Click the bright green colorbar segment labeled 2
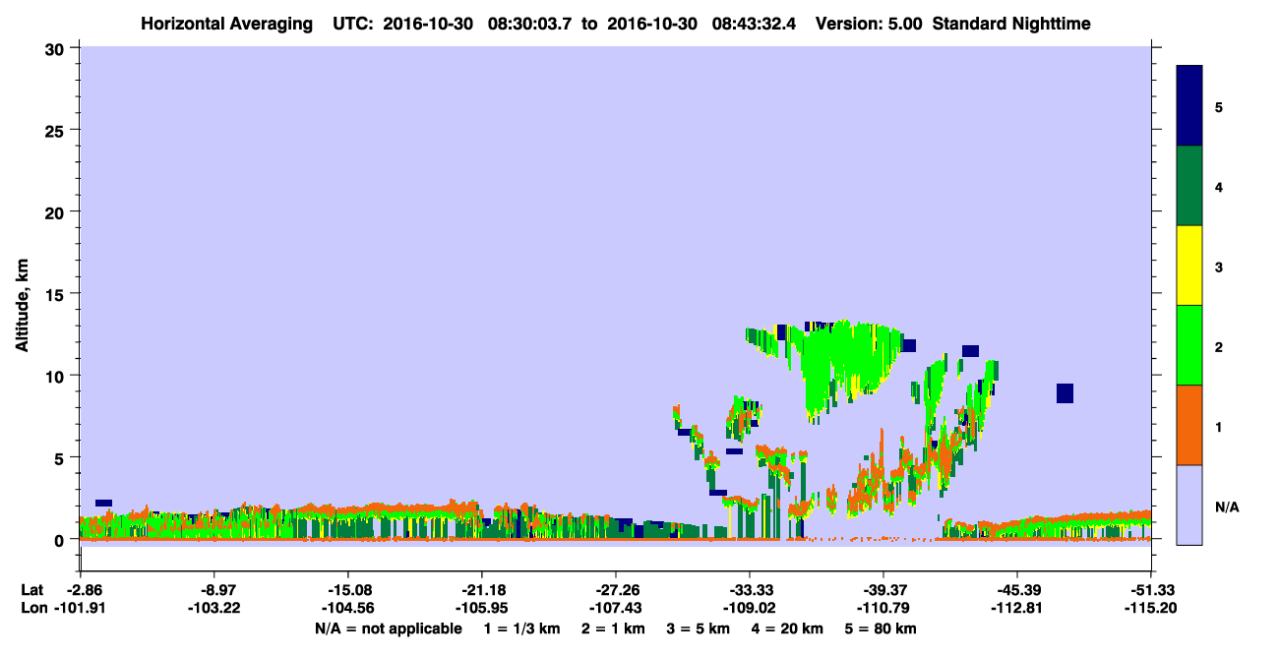1279x656 pixels. [1189, 345]
